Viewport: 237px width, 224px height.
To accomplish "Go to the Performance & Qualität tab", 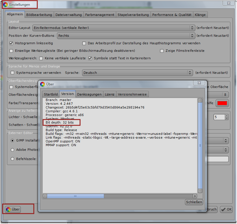I will pyautogui.click(x=172, y=15).
